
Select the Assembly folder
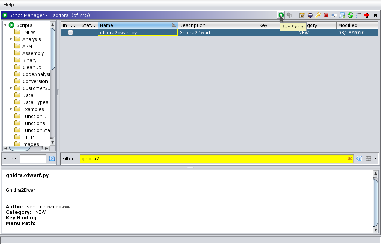pos(33,53)
